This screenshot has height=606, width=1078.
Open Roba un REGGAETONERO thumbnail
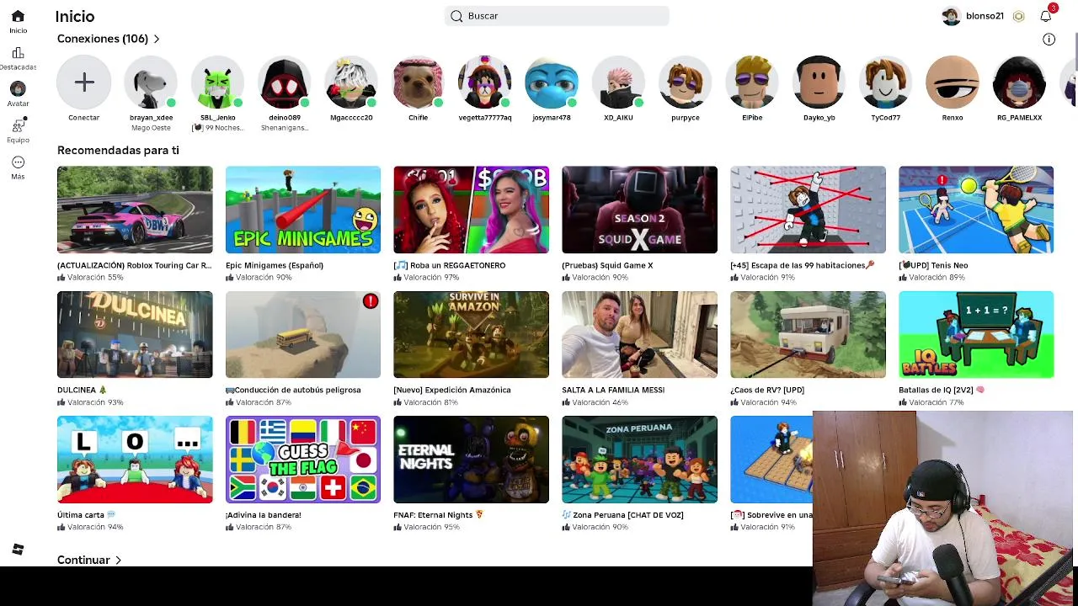tap(471, 210)
